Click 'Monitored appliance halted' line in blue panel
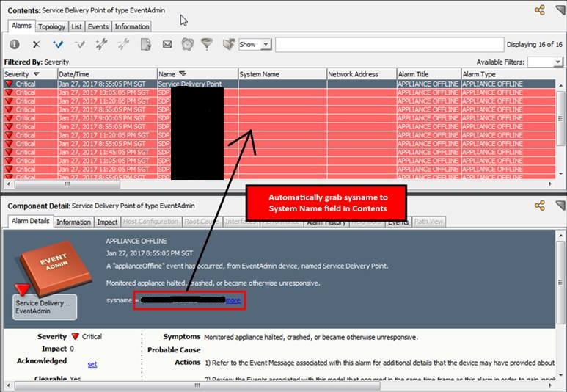Screen dimensions: 567x392 (213, 283)
